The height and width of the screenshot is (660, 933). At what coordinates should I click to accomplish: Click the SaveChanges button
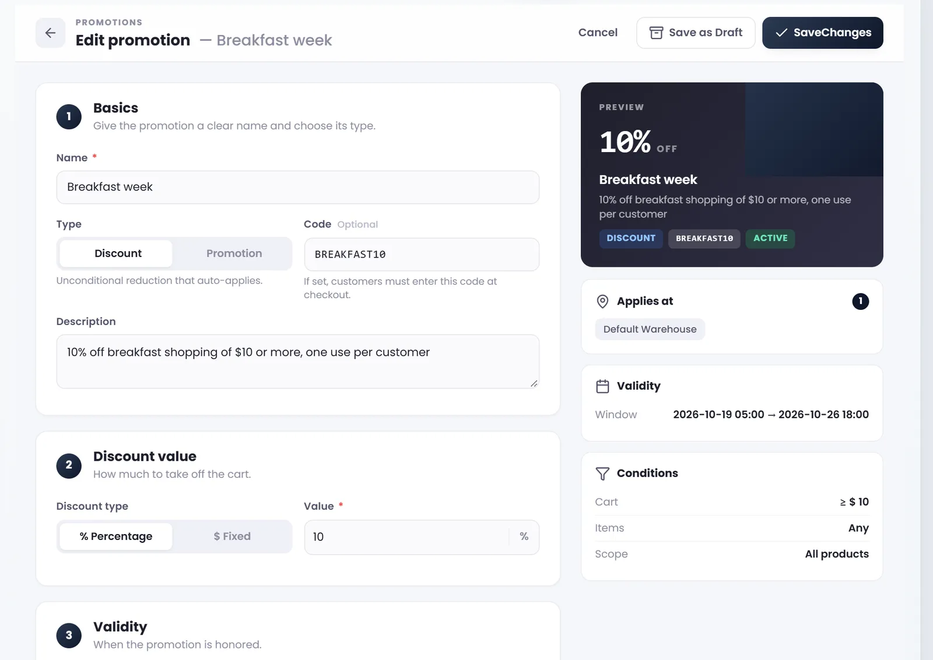(x=822, y=33)
